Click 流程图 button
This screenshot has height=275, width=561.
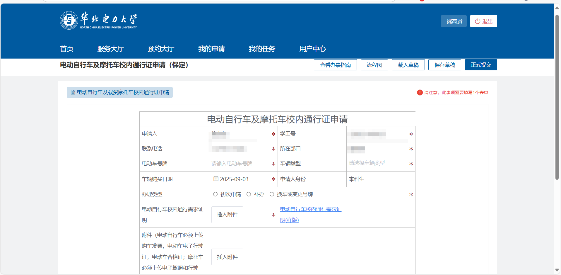coord(374,65)
